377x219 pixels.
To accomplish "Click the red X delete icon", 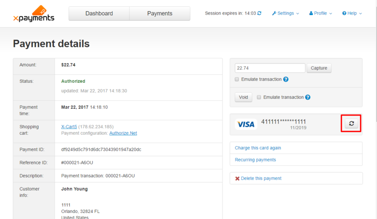I will (237, 178).
